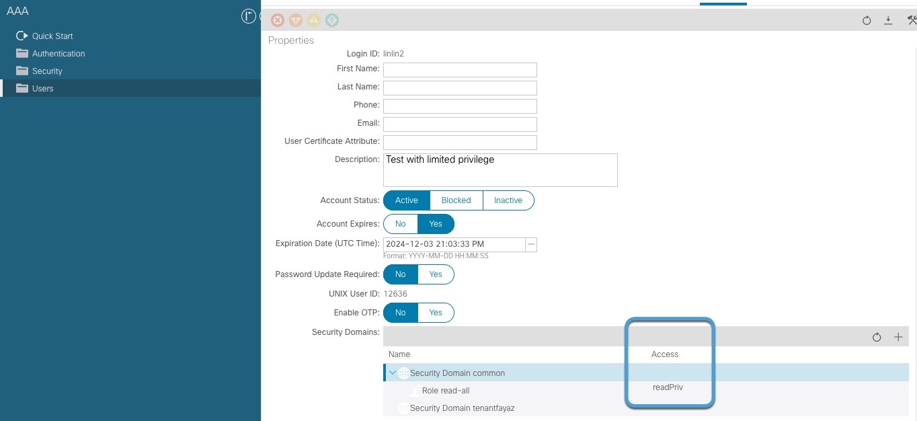Refresh the Security Domains table
The image size is (917, 421).
click(x=877, y=337)
